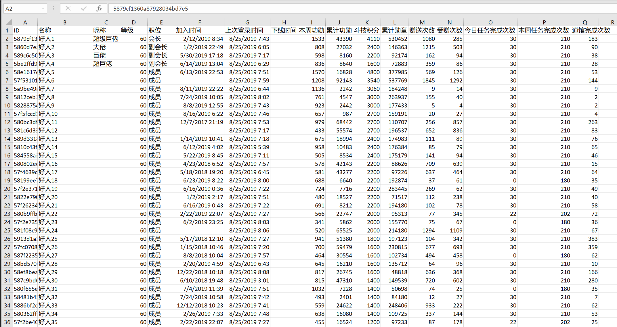Click cell with value 537769

398,80
